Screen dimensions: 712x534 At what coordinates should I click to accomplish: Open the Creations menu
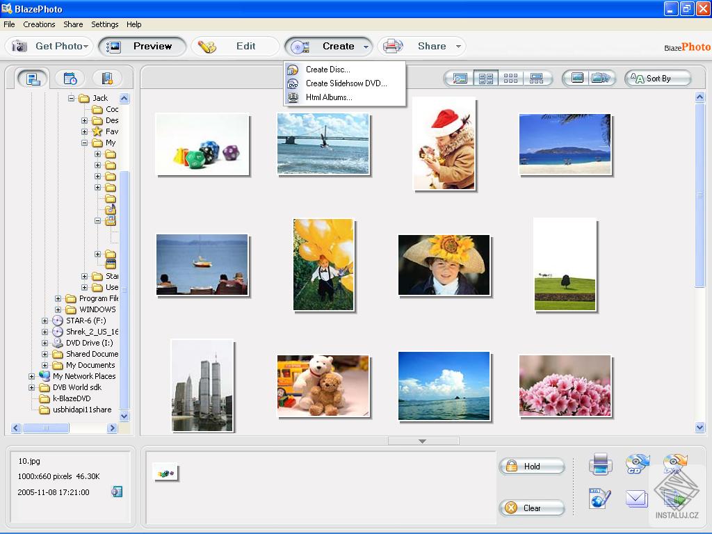coord(39,24)
